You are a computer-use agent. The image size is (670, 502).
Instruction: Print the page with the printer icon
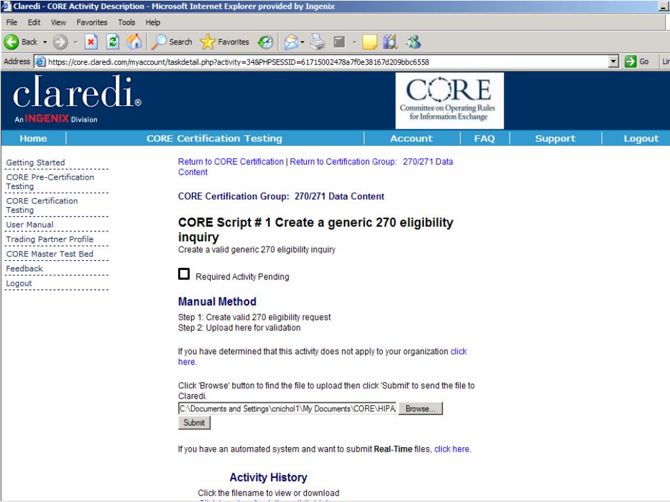tap(317, 42)
